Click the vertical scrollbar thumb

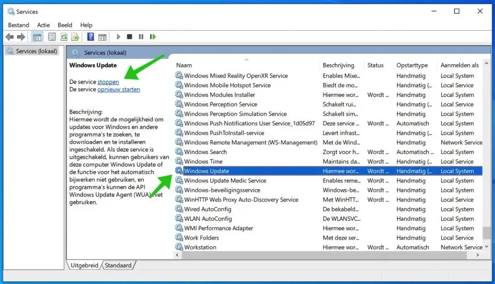tap(487, 232)
